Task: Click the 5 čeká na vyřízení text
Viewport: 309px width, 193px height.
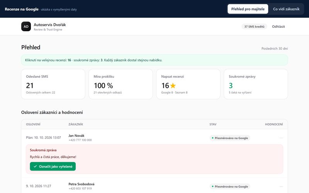Action: [x=240, y=92]
